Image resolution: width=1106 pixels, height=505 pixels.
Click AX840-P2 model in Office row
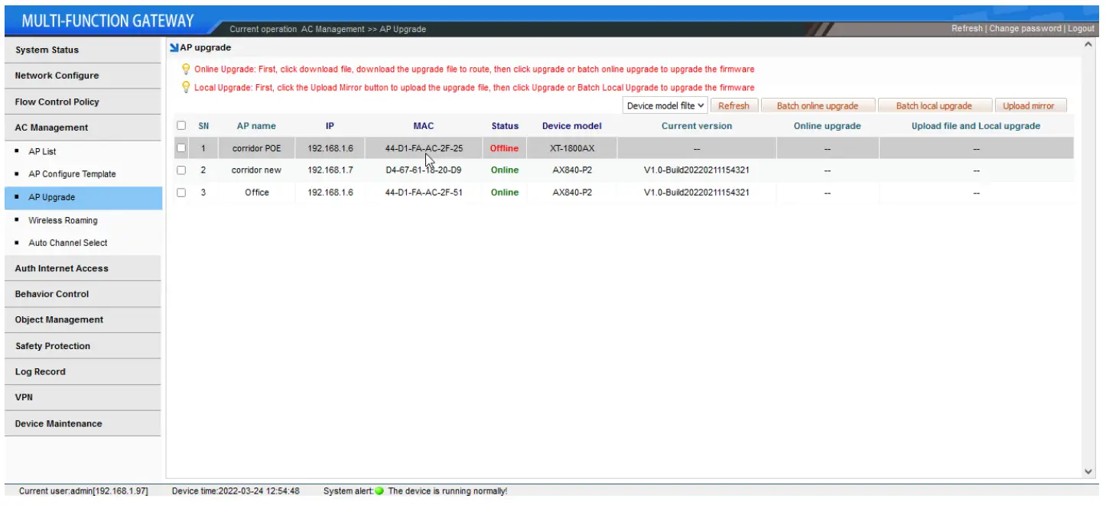tap(572, 193)
